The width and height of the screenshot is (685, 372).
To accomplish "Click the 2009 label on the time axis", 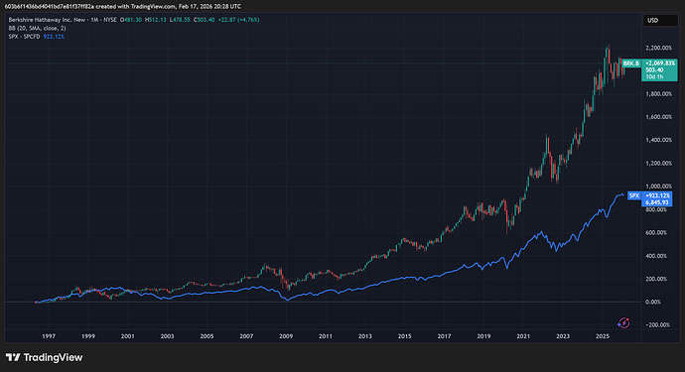I will point(286,336).
